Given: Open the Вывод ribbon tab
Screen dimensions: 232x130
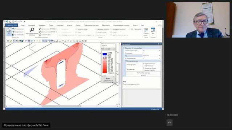Looking at the screenshot, I should 135,25.
